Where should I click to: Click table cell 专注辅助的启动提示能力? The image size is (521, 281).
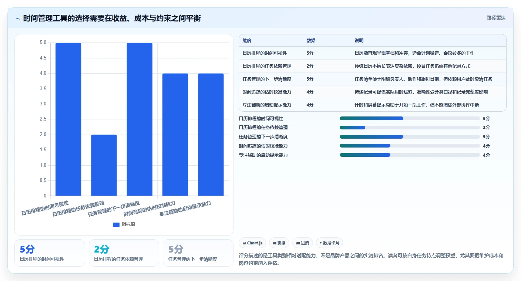point(267,105)
